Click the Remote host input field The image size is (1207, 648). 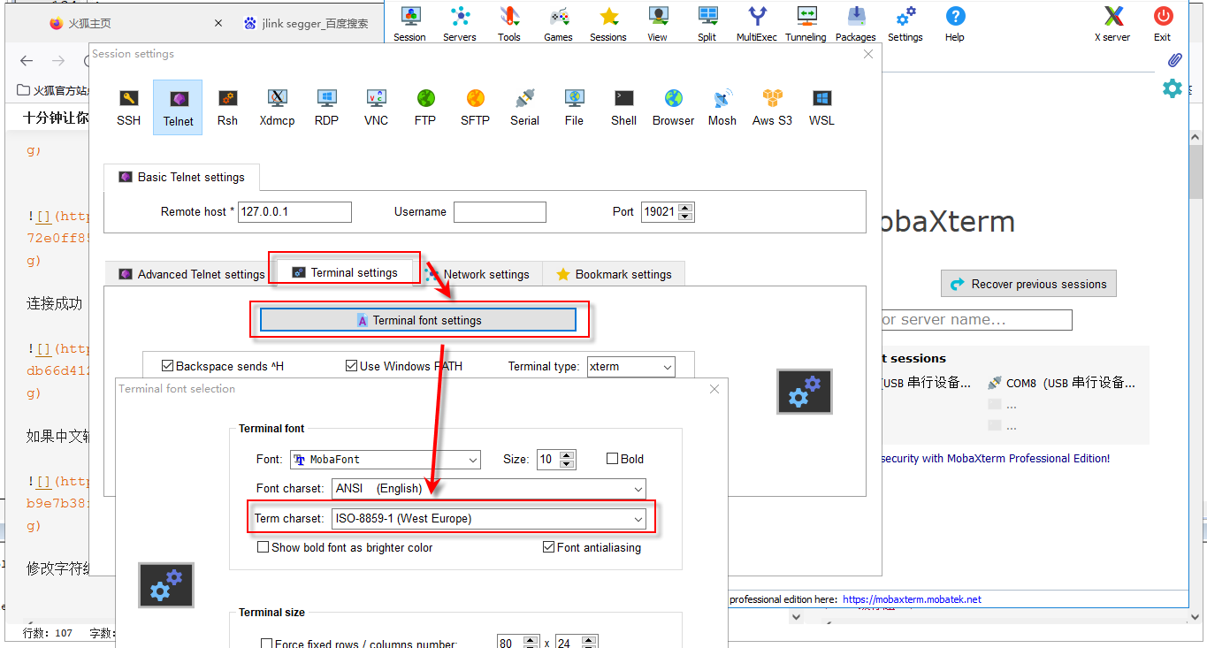[295, 212]
